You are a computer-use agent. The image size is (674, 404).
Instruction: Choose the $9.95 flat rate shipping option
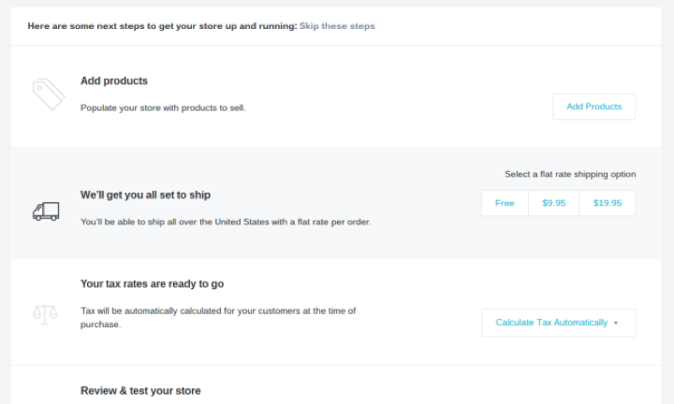[x=553, y=203]
